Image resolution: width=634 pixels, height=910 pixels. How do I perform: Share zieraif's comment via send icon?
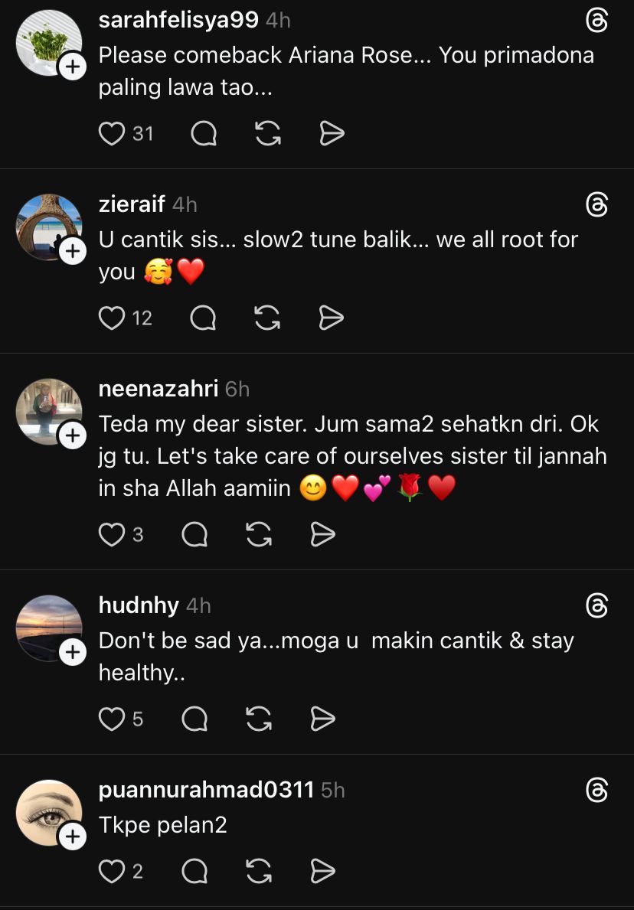[x=331, y=318]
